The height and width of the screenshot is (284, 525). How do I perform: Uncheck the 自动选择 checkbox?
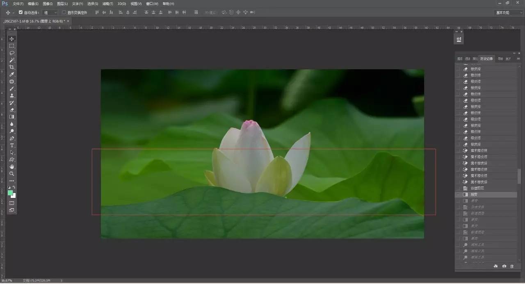[21, 12]
